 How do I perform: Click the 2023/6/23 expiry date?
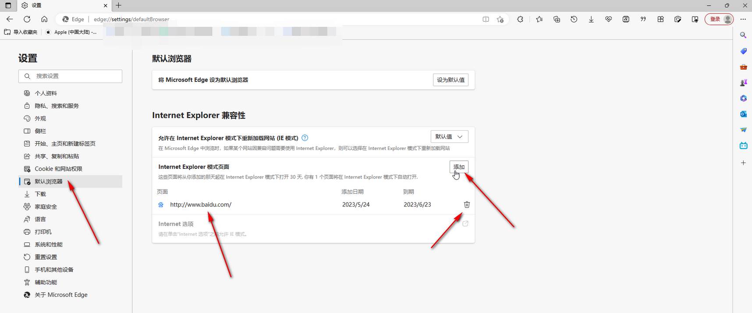point(417,205)
